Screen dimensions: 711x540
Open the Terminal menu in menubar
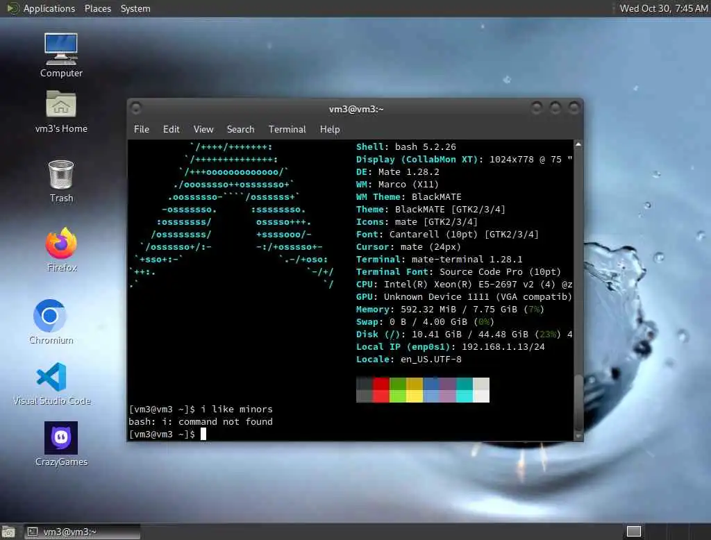click(287, 129)
